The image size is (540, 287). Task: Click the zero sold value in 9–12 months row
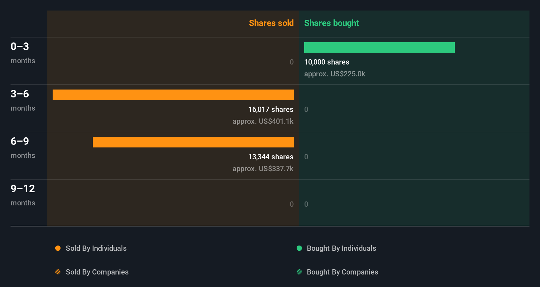(x=292, y=204)
